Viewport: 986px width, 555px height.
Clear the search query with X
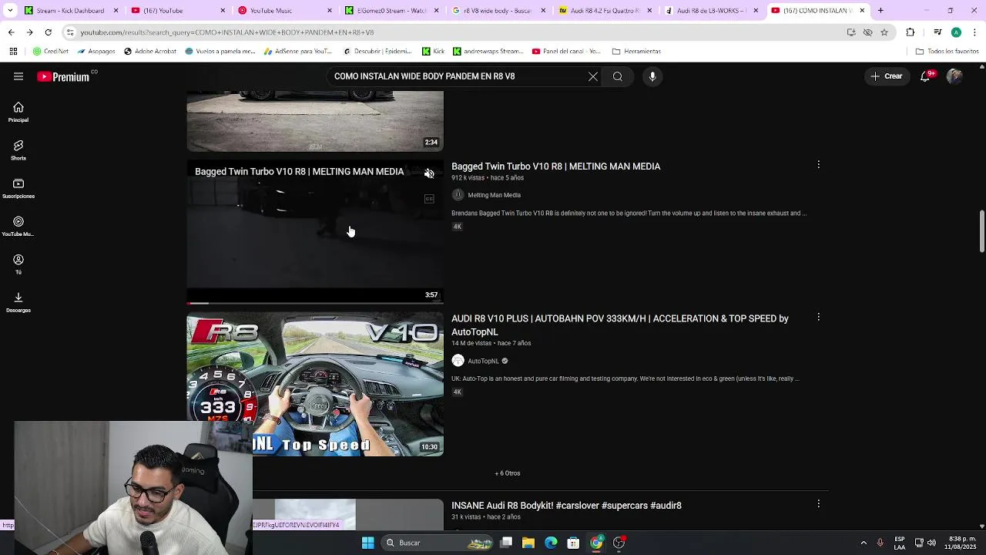click(593, 76)
